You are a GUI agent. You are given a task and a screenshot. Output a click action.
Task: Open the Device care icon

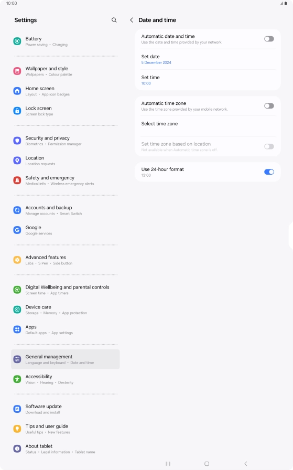(x=17, y=309)
